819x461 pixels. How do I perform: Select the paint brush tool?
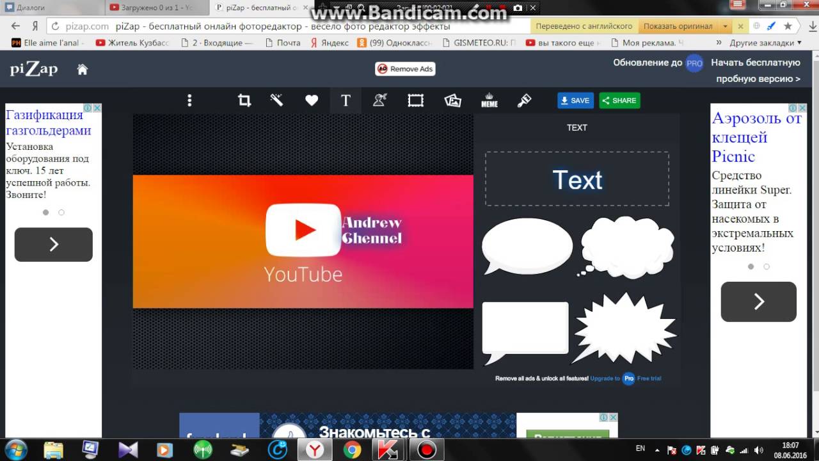tap(524, 101)
